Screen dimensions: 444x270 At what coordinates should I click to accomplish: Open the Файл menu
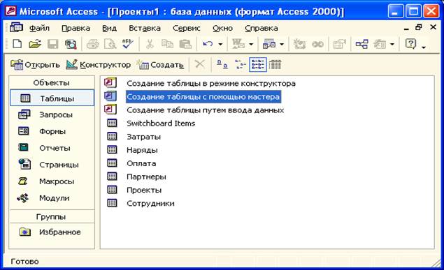pos(39,28)
